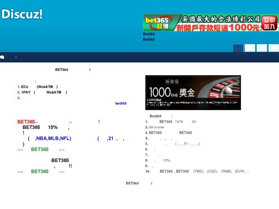Image resolution: width=279 pixels, height=209 pixels.
Task: Click the red 'BET365~' headline text
Action: 27,122
